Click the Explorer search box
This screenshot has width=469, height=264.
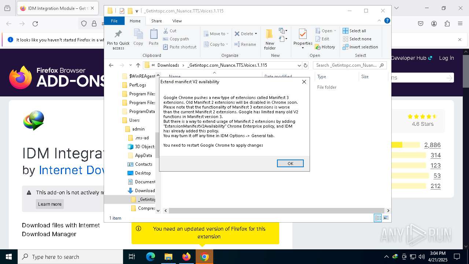[350, 65]
